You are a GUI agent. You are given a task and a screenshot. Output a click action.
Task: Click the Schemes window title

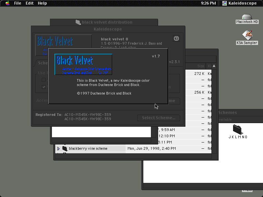[x=227, y=113]
